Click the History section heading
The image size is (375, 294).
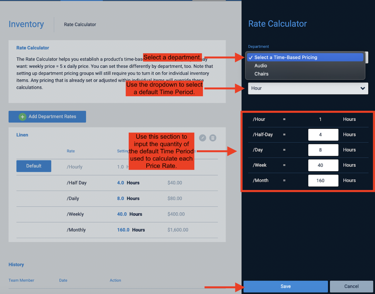click(x=16, y=265)
